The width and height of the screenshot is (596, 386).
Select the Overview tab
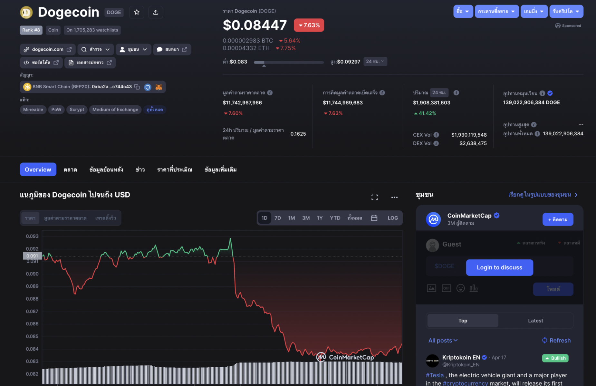(x=38, y=169)
